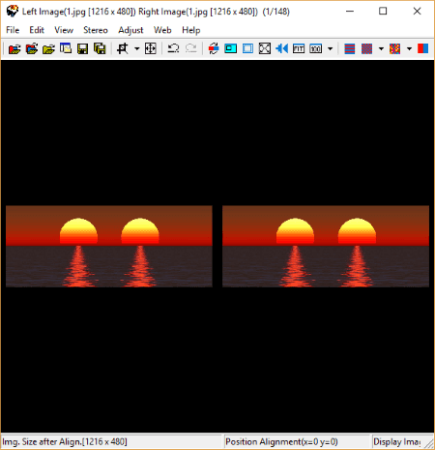Minimize the StereoPhoto Maker window
This screenshot has width=435, height=450.
pos(350,11)
